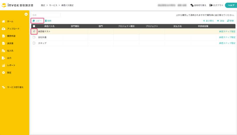Click the 出力 export icon

pos(4,58)
